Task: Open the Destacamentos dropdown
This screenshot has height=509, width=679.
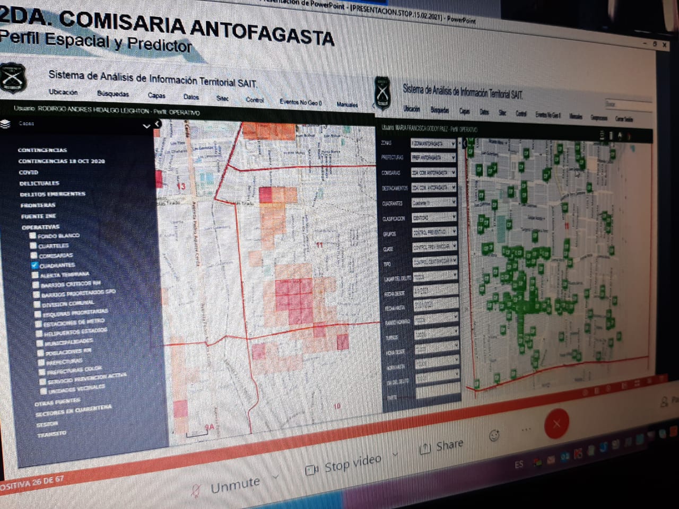Action: click(x=434, y=188)
